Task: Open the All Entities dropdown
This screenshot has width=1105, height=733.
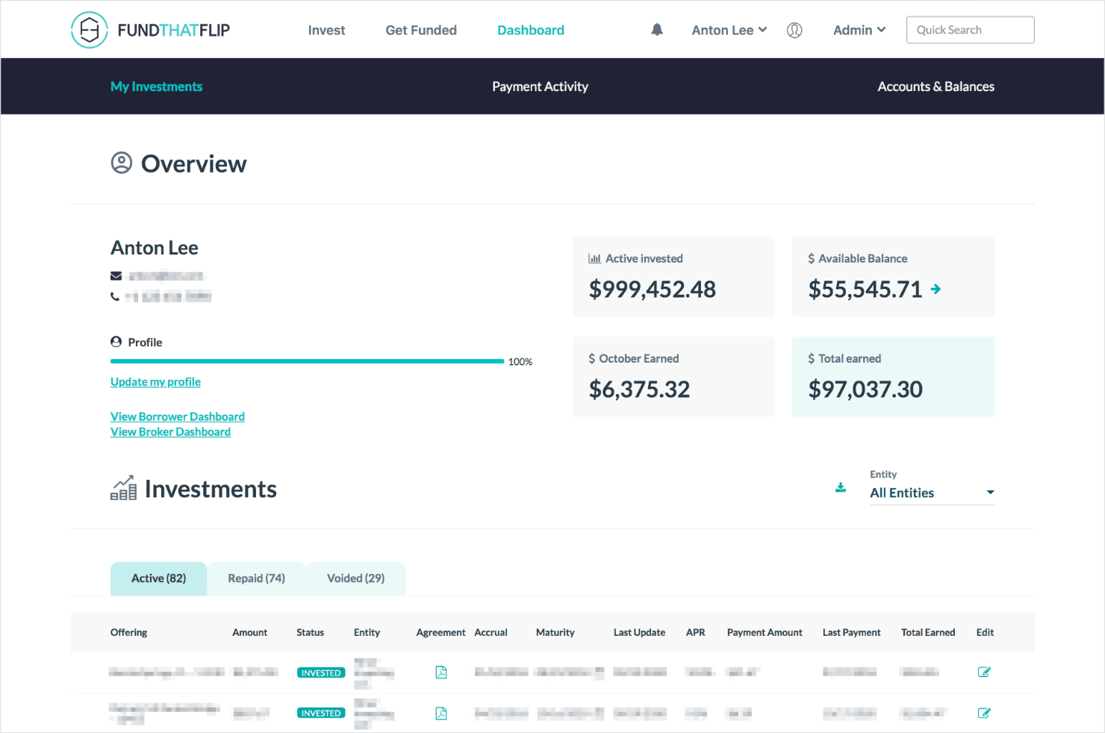Action: coord(931,492)
